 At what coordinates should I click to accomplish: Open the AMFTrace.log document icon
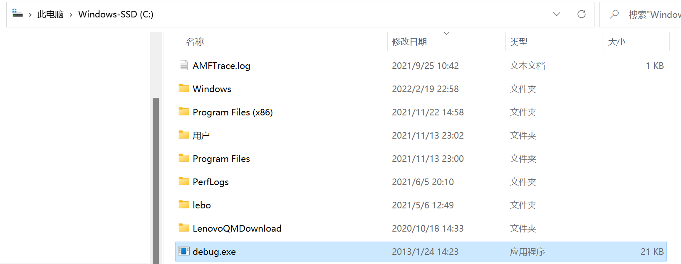pos(183,65)
